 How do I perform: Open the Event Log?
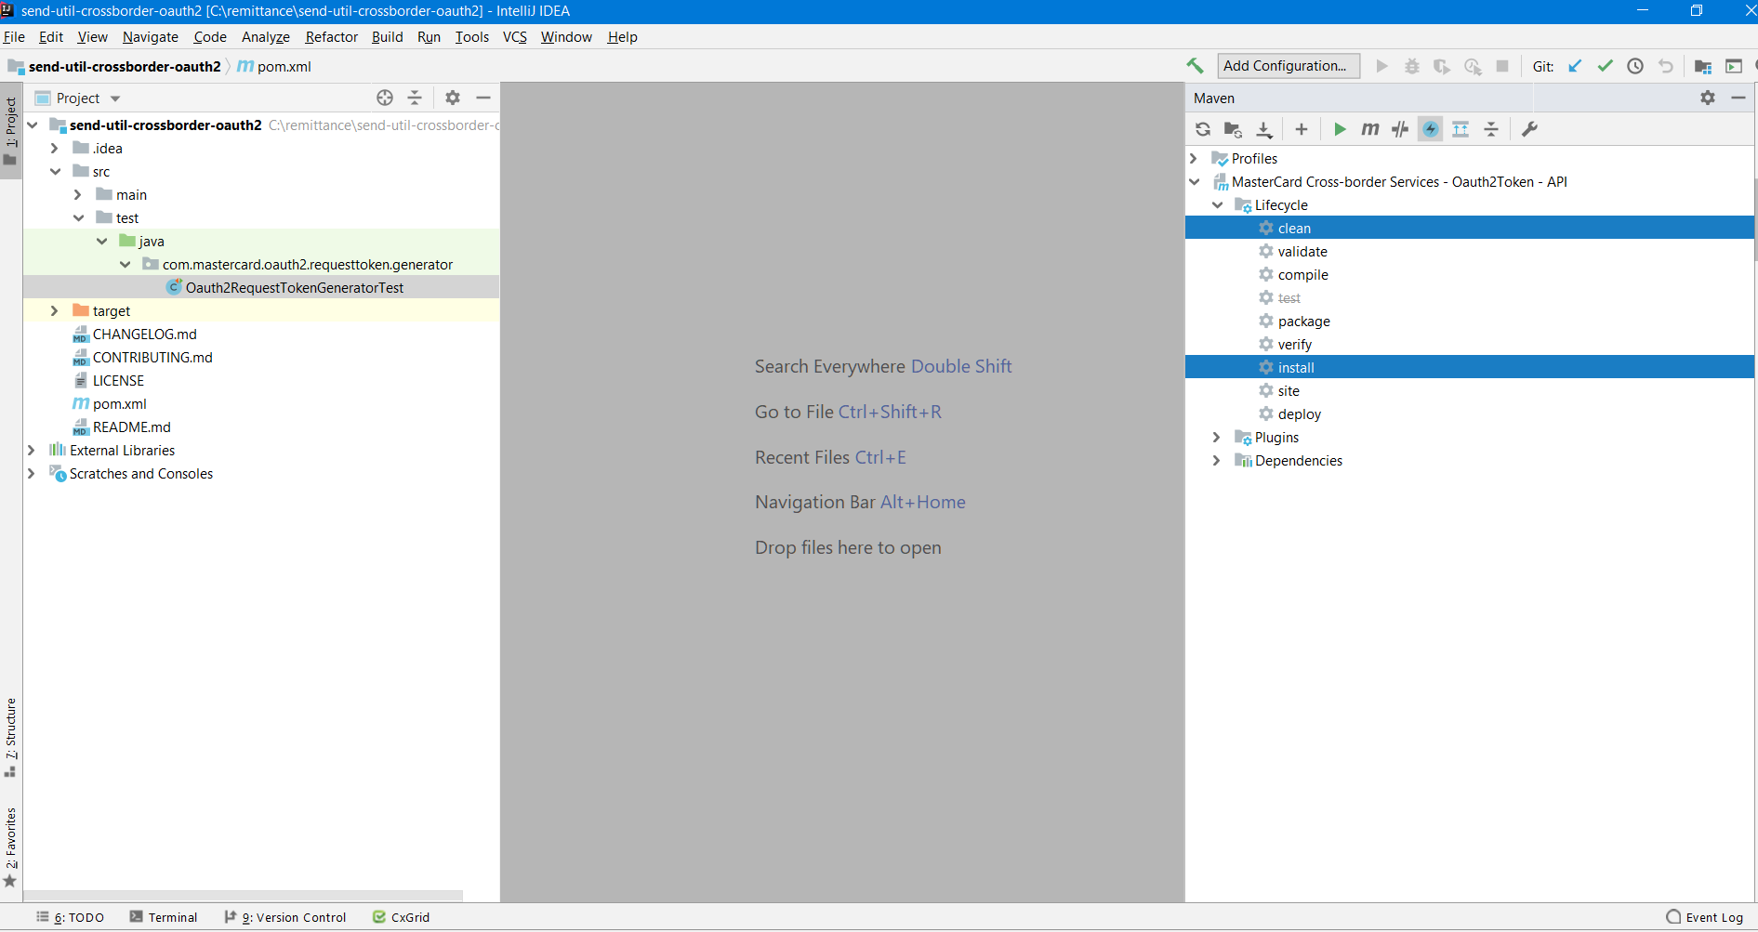[x=1705, y=917]
